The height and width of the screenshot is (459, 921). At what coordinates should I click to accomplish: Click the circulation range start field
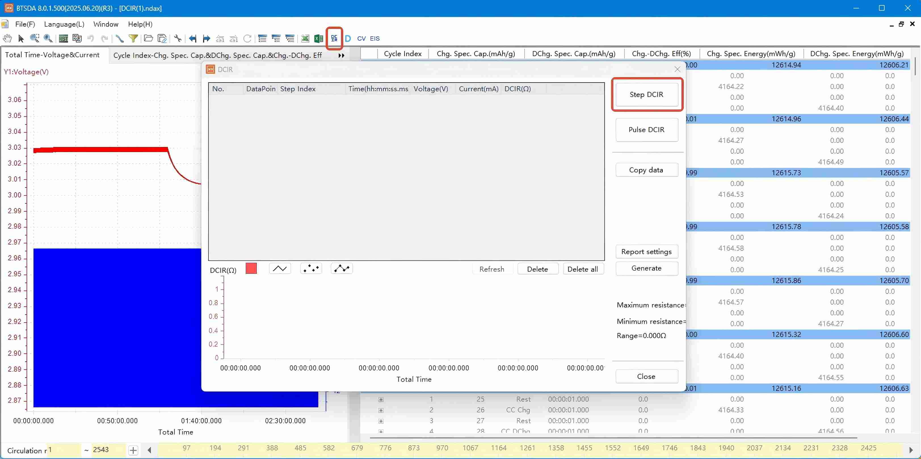pos(64,450)
